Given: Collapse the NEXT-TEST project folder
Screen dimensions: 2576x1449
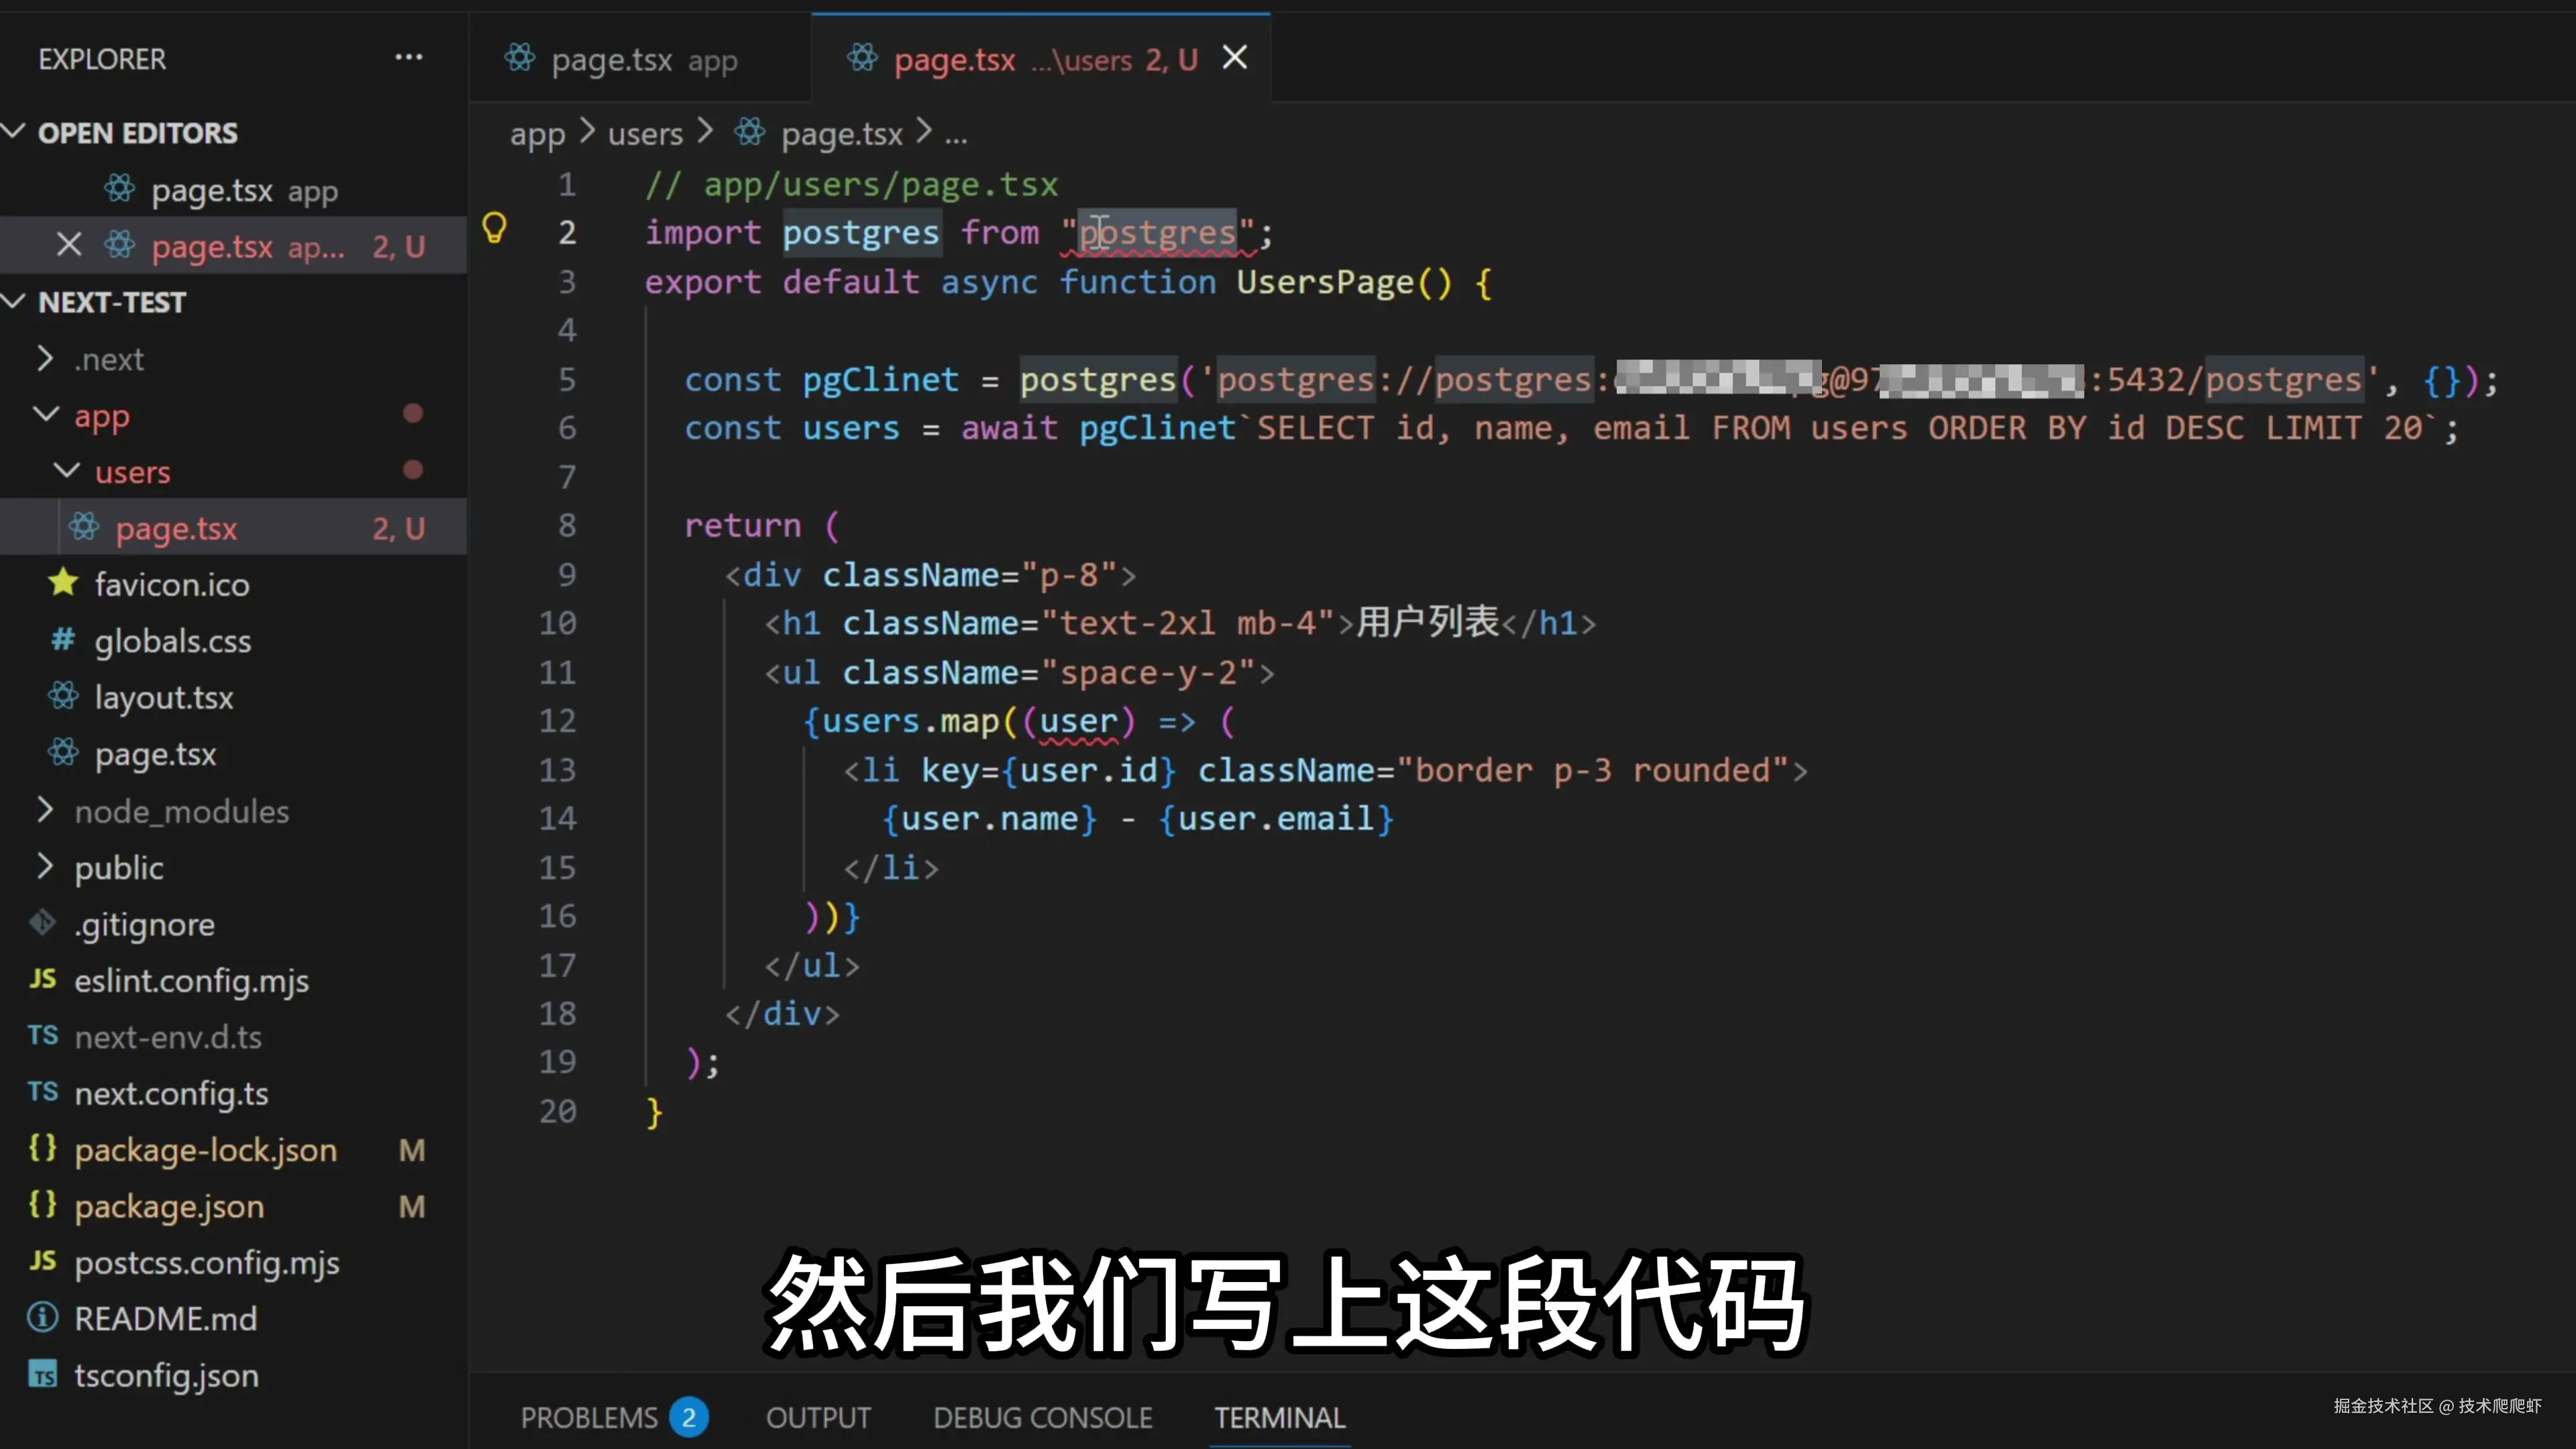Looking at the screenshot, I should pyautogui.click(x=14, y=301).
